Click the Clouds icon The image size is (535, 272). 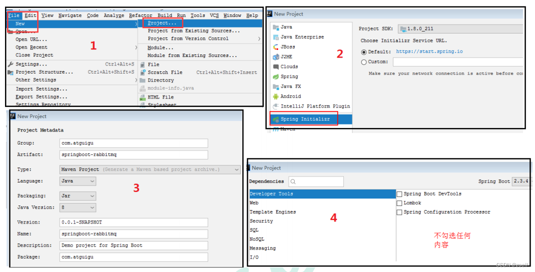276,66
